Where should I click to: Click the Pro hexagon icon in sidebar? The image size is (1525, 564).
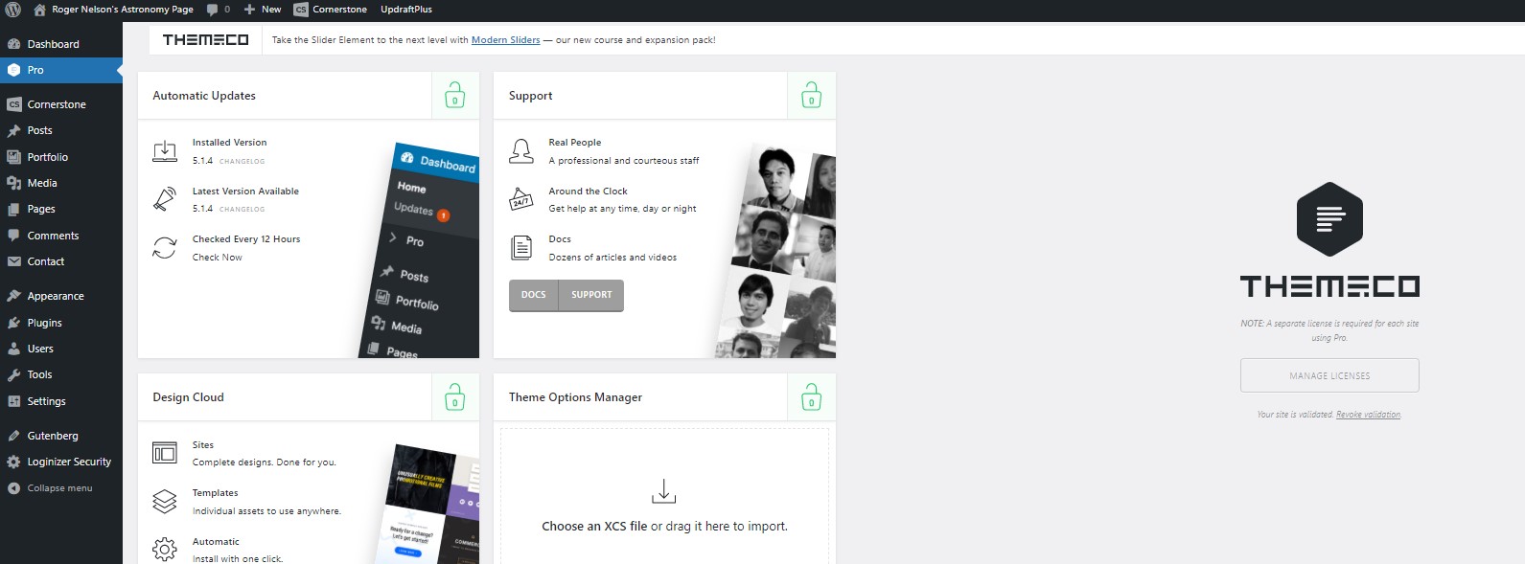13,70
